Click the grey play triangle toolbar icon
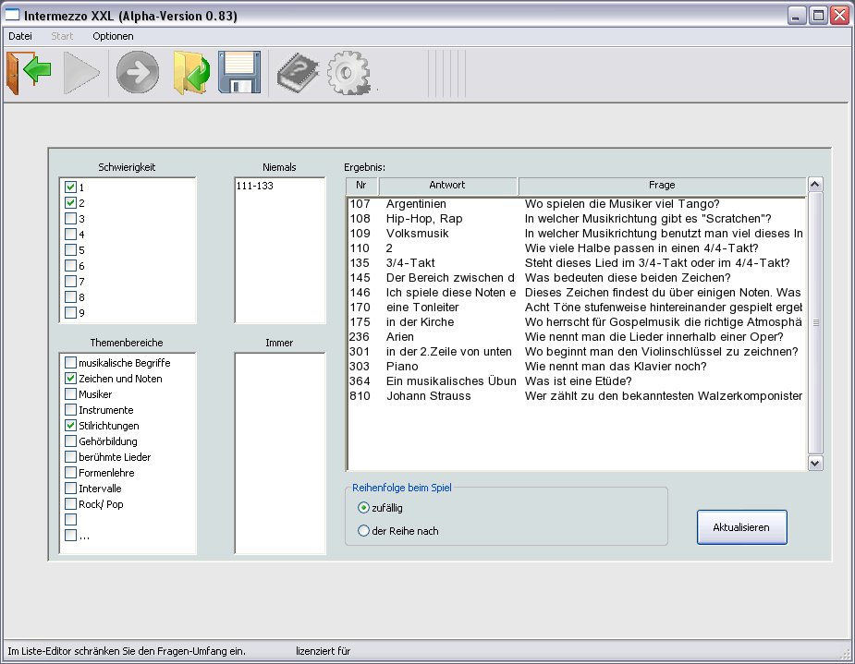Screen dimensions: 855x664 point(81,72)
